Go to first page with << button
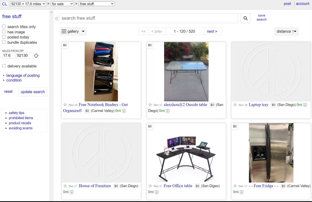Screen dimensions: 312x202 pyautogui.click(x=143, y=31)
